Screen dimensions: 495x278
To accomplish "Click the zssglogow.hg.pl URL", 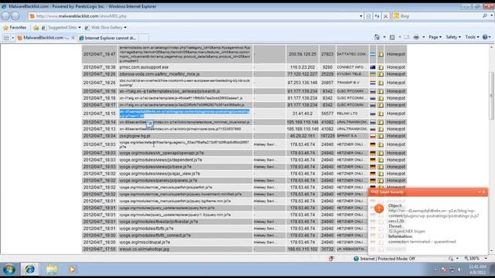I will click(x=135, y=136).
